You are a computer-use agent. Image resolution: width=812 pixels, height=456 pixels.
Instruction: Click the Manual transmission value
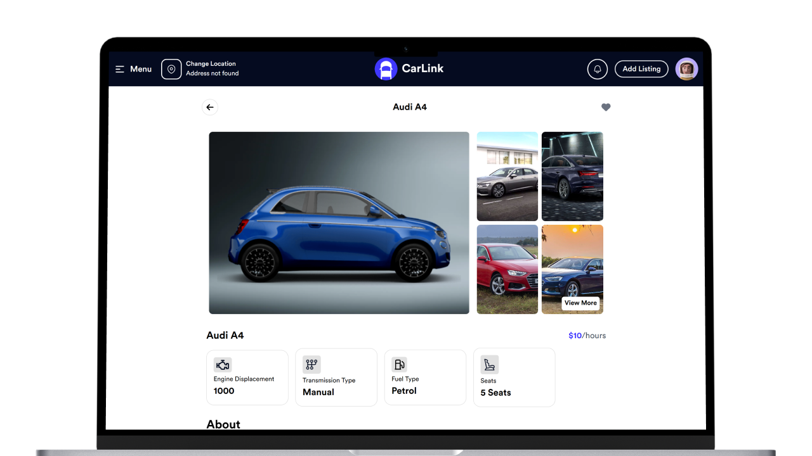pos(318,392)
